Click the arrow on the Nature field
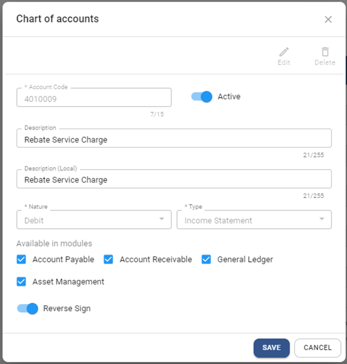This screenshot has width=347, height=364. 162,219
